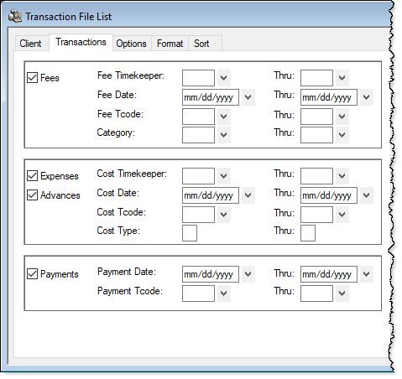
Task: Click the Cost Type input box
Action: (x=190, y=233)
